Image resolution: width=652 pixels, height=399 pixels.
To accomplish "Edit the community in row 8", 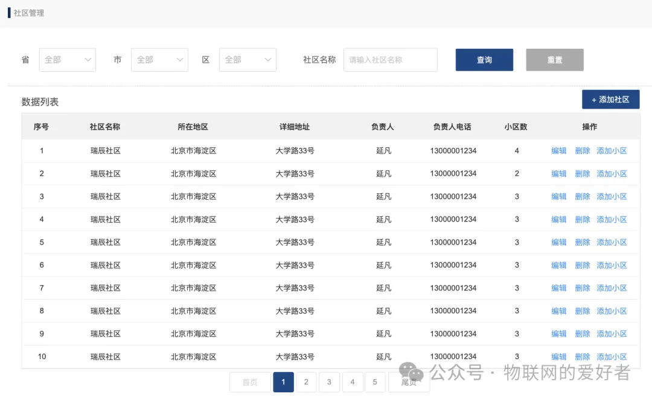I will pos(559,311).
